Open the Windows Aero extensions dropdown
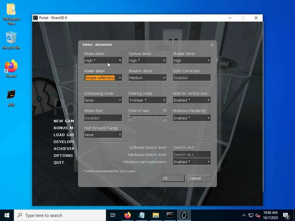The image size is (295, 221). coord(192,162)
